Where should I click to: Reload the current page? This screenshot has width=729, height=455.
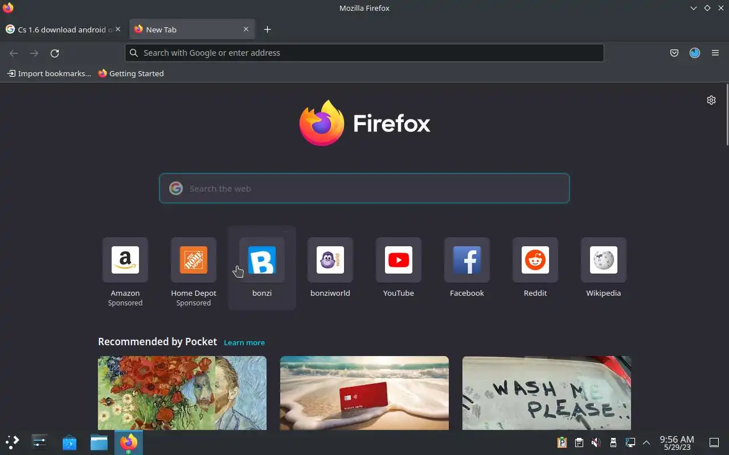point(55,53)
